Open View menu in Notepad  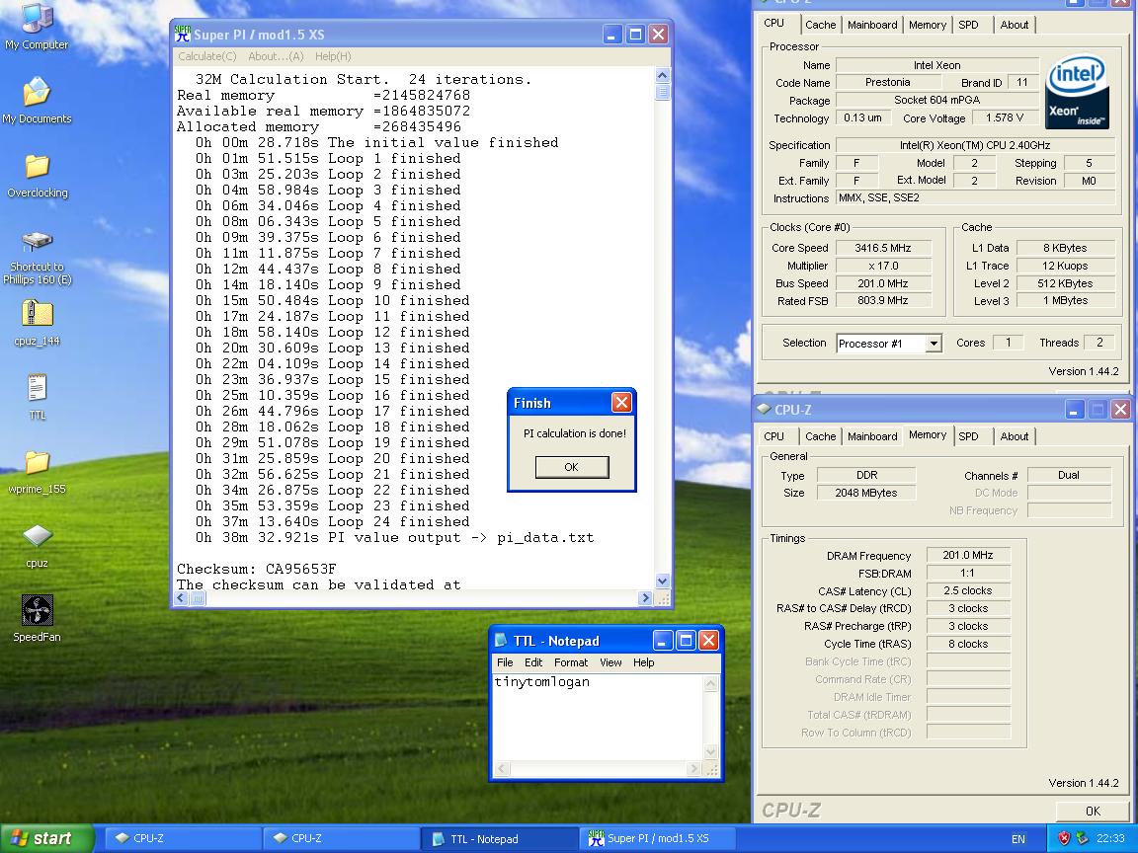coord(610,662)
